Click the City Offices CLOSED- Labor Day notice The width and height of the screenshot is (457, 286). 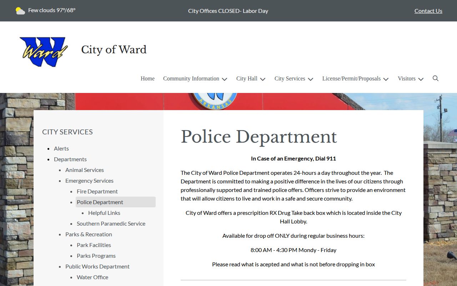pos(228,11)
